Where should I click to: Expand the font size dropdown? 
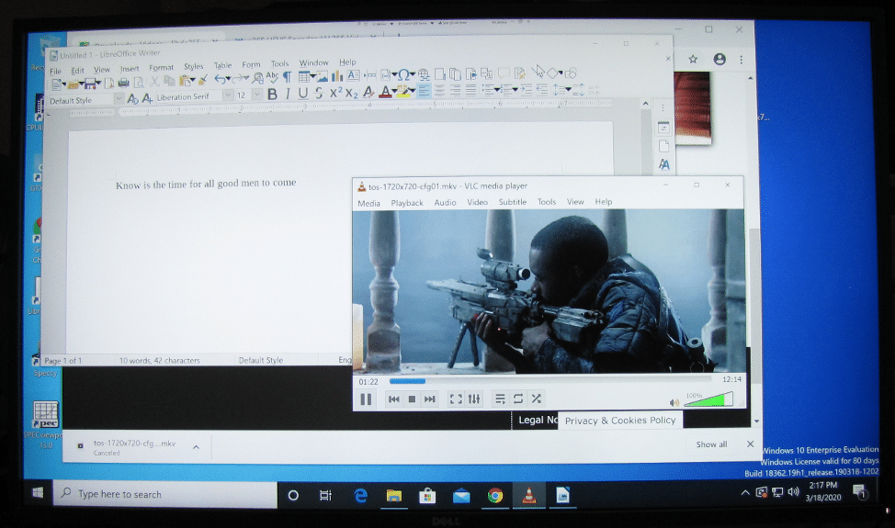[257, 95]
